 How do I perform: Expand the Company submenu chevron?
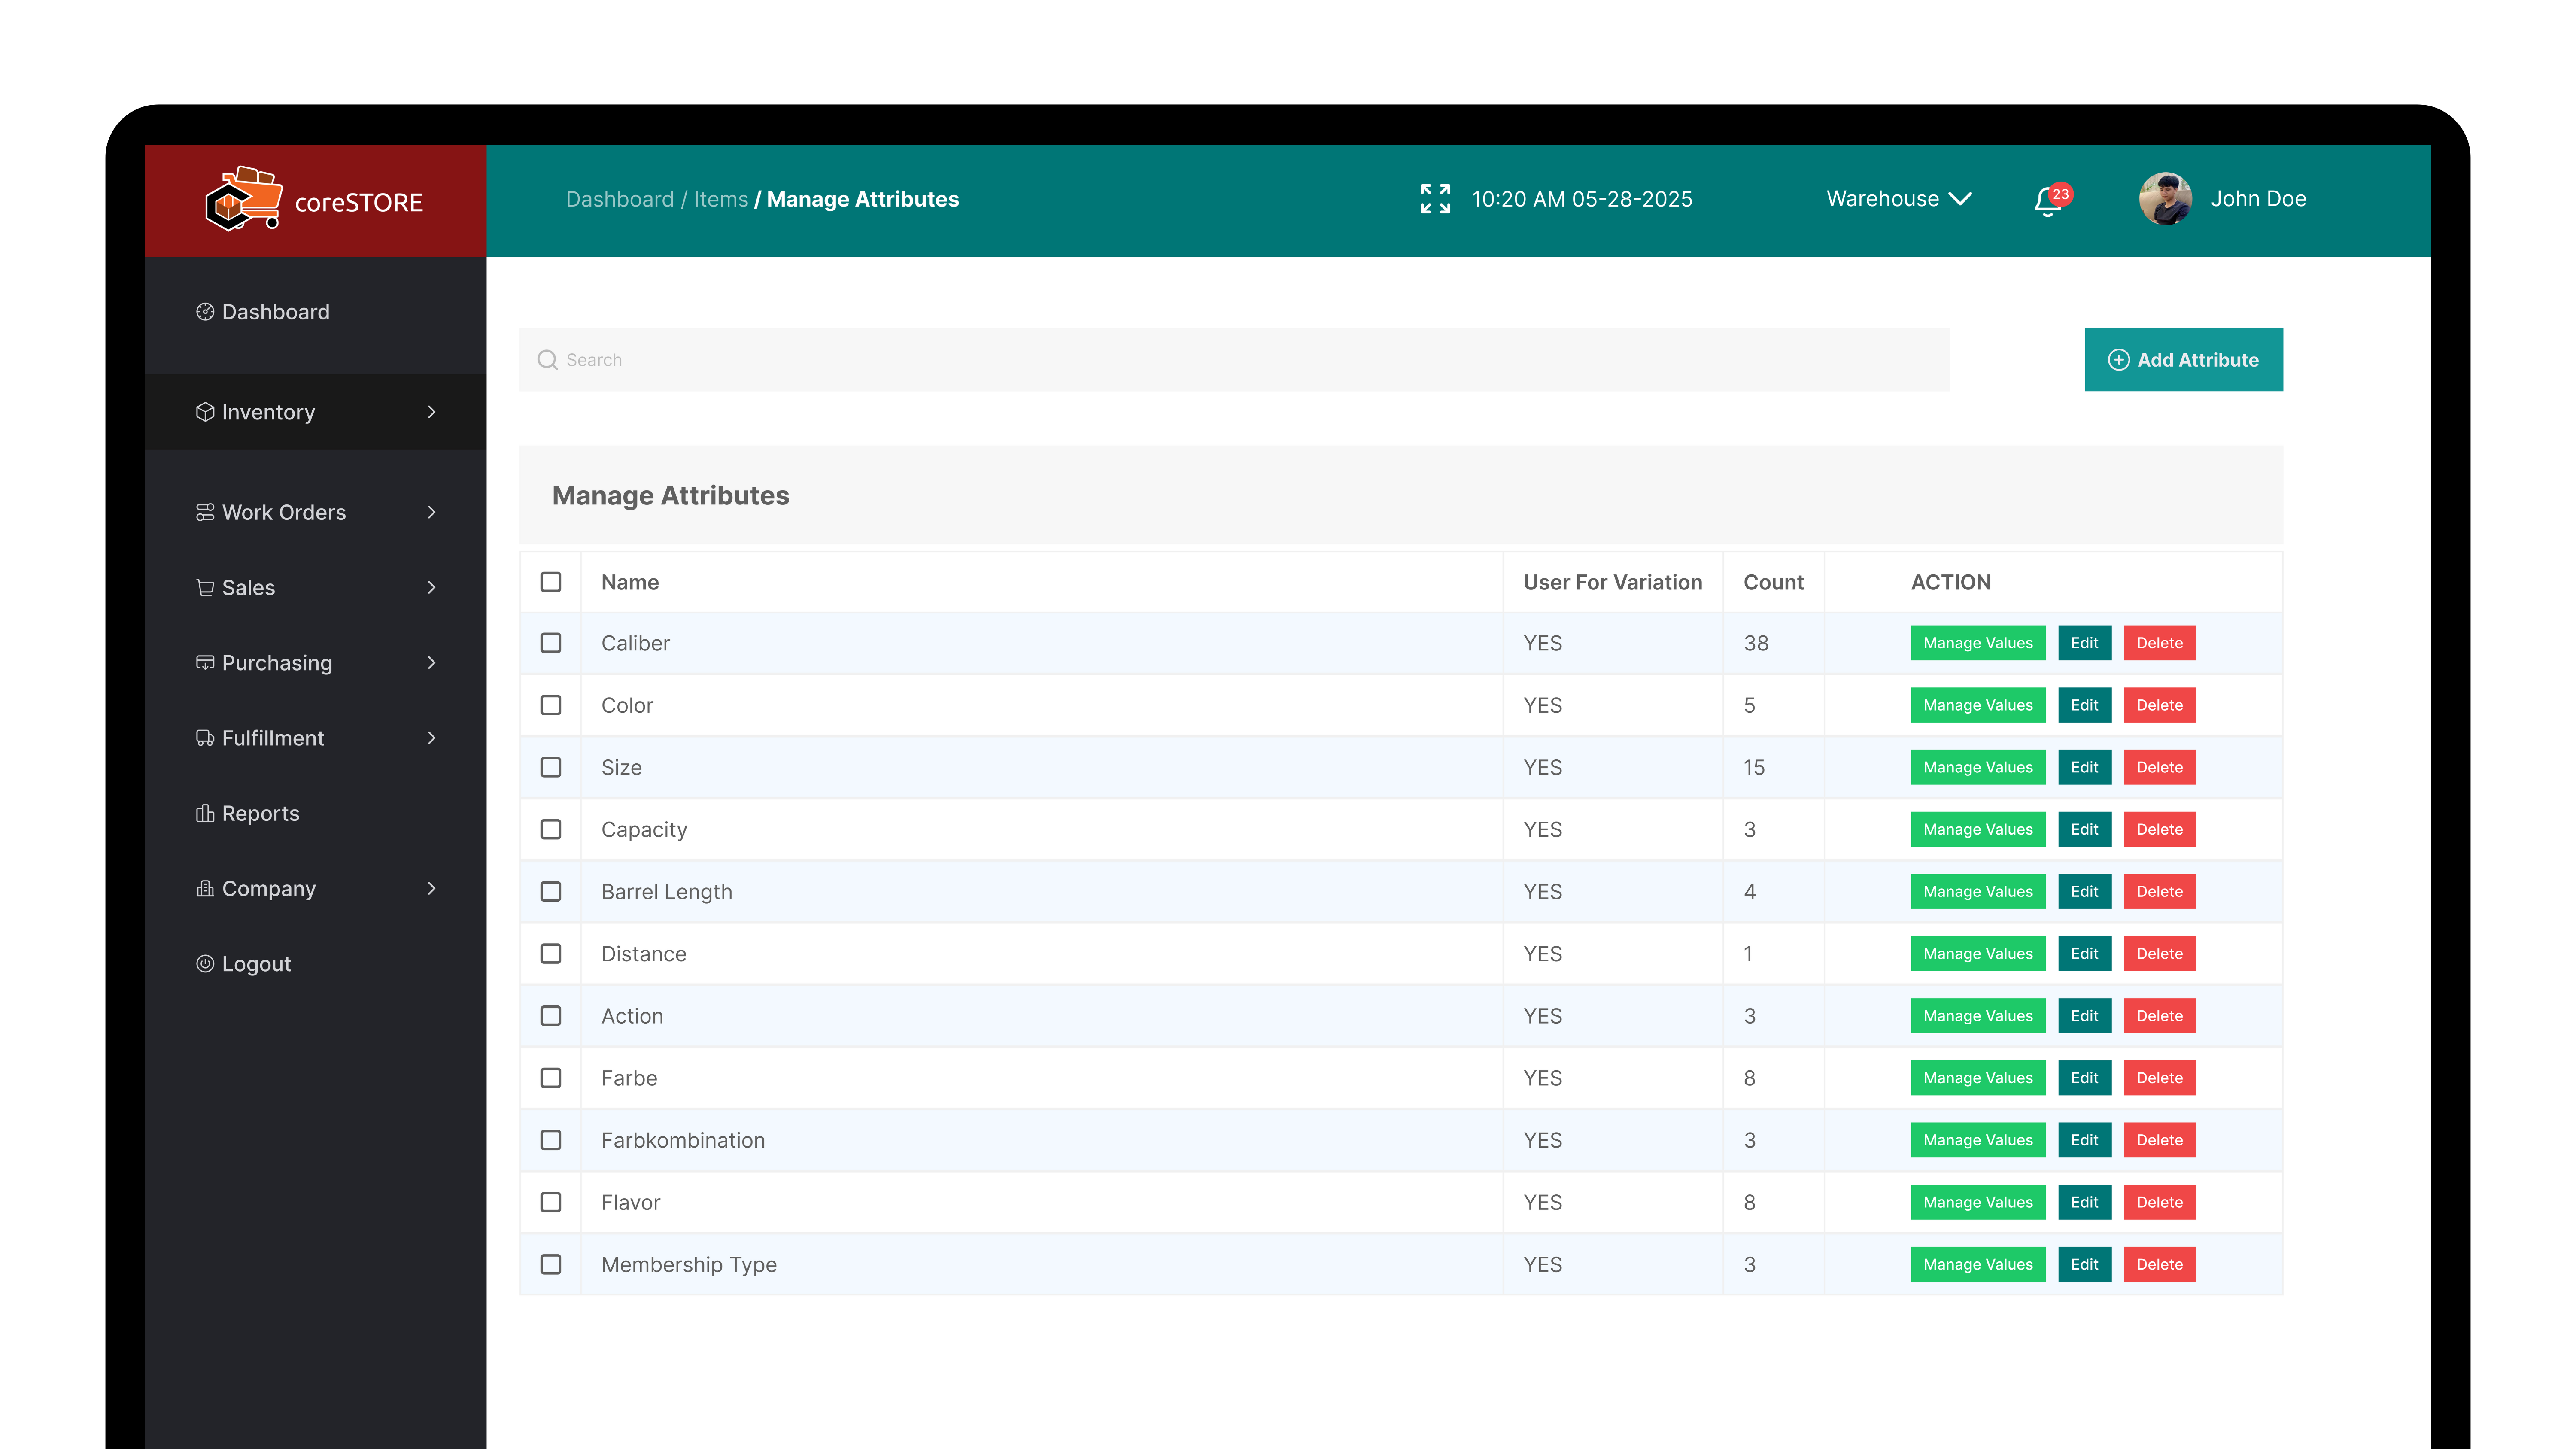(x=432, y=888)
